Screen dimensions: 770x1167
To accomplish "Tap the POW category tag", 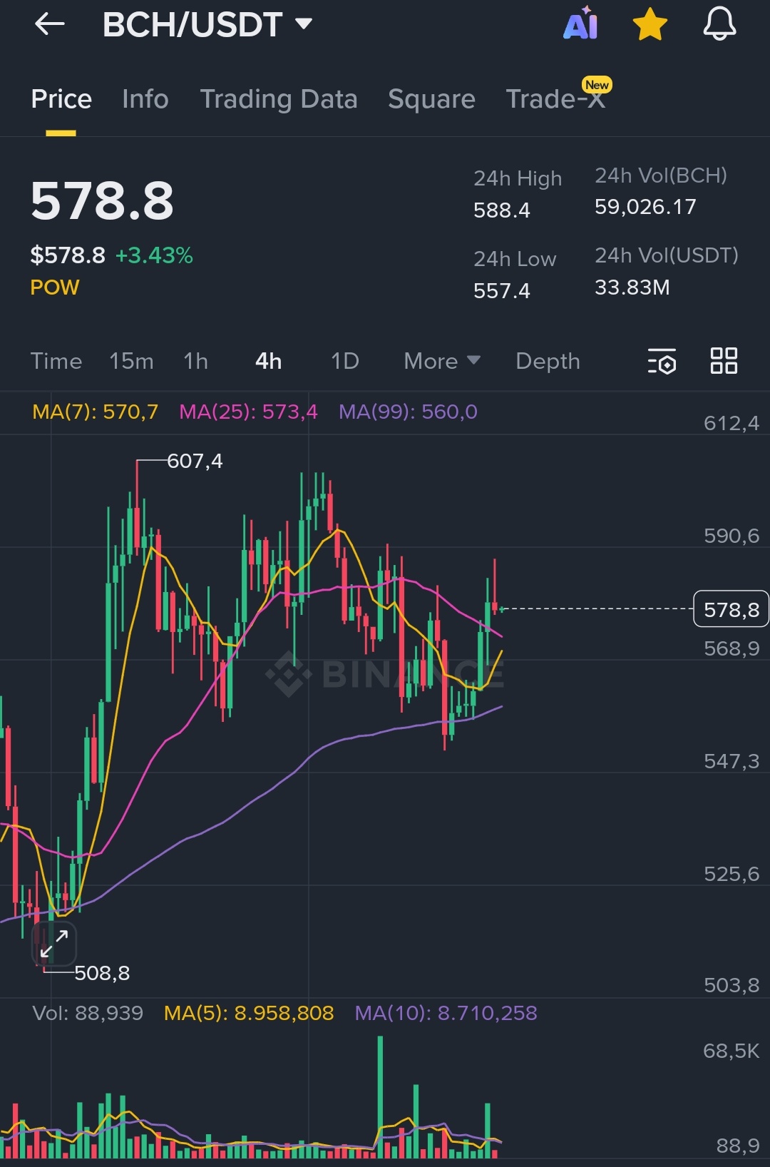I will [x=55, y=287].
